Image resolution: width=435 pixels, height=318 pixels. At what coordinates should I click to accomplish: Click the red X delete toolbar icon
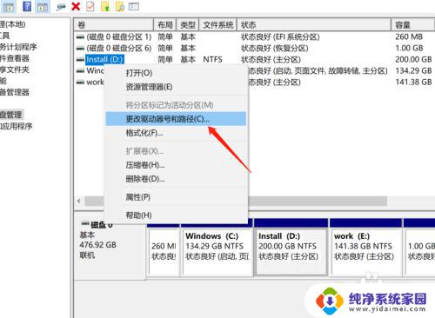76,6
